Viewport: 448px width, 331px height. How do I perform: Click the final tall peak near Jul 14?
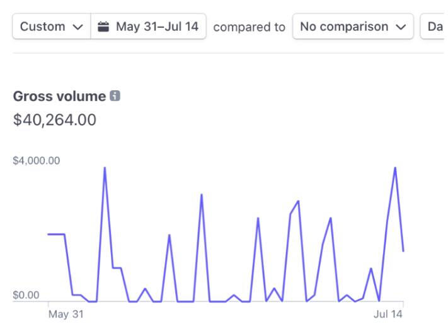pyautogui.click(x=395, y=168)
